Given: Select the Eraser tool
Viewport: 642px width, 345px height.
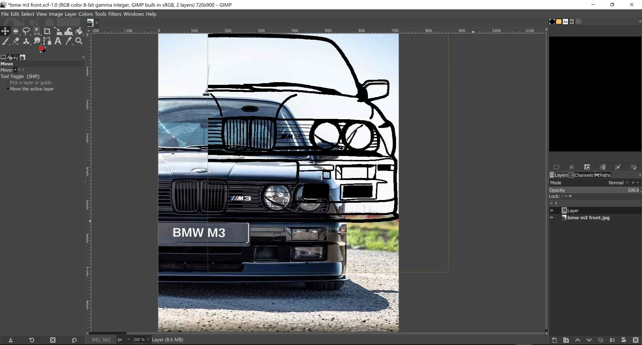Looking at the screenshot, I should pos(16,41).
